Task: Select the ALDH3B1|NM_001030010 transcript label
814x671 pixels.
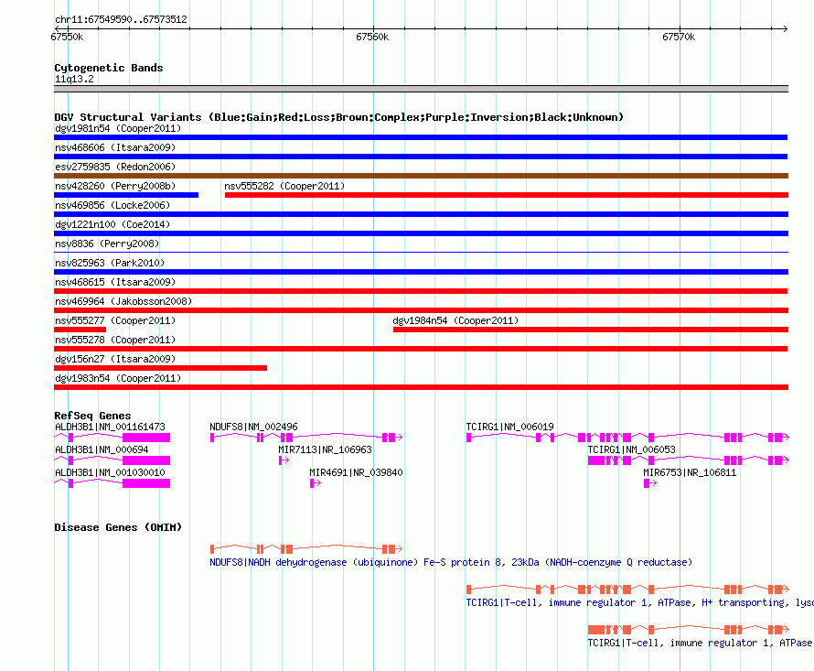Action: point(110,472)
